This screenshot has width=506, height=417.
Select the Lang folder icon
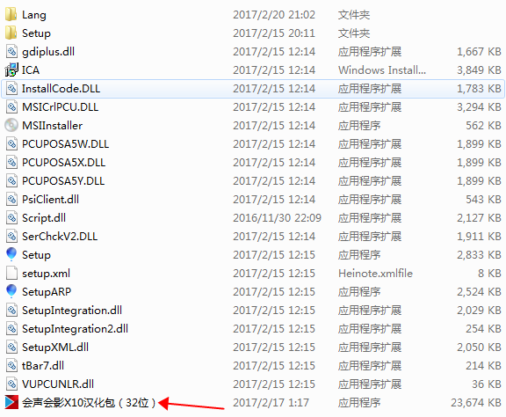coord(11,15)
